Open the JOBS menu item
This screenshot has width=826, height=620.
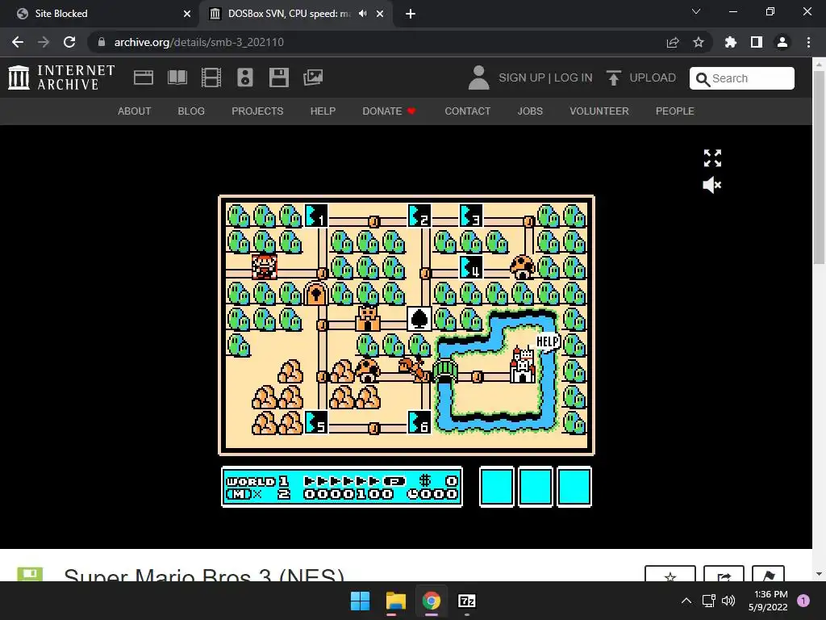tap(530, 111)
